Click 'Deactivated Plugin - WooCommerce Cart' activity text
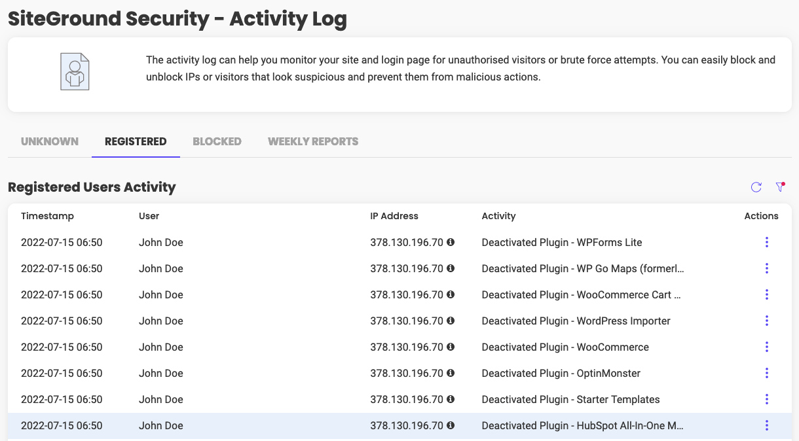Image resolution: width=799 pixels, height=441 pixels. coord(582,294)
